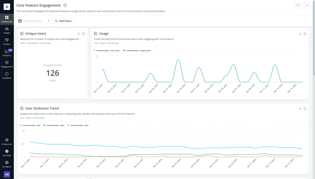Open the Product section

click(x=7, y=41)
